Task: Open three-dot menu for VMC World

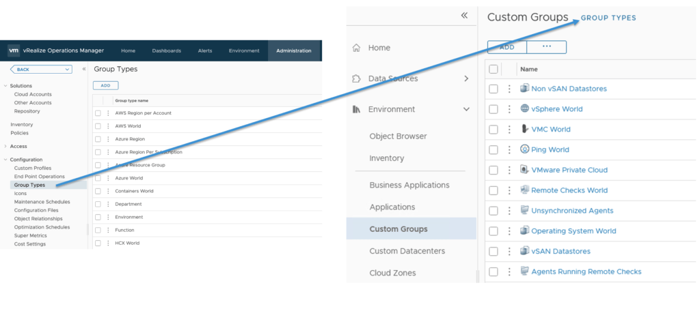Action: [x=509, y=129]
